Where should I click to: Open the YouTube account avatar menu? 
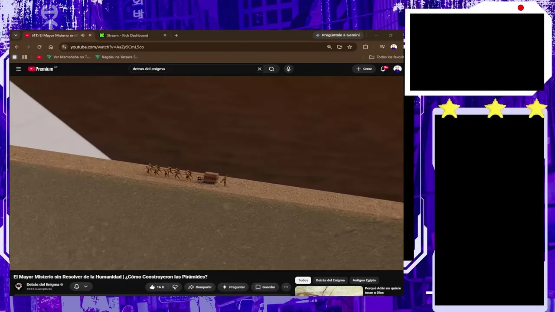397,69
